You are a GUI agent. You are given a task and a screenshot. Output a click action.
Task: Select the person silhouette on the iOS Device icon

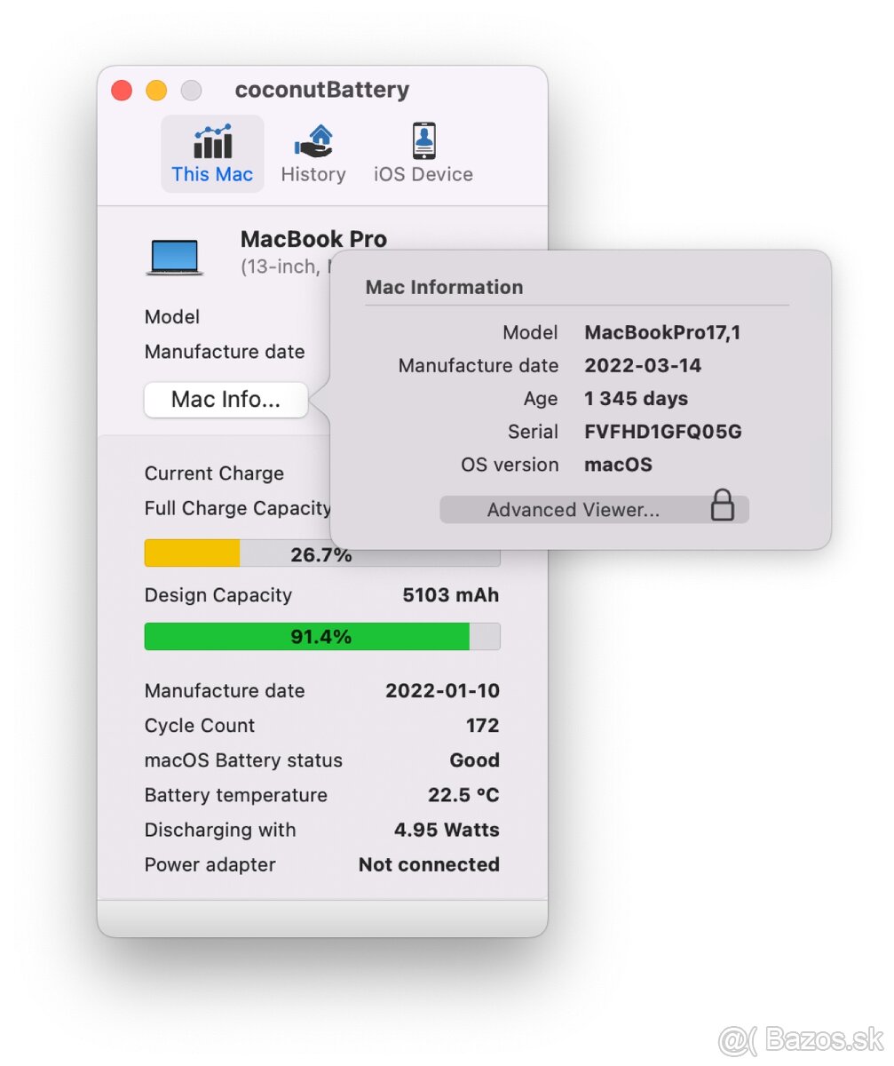[423, 138]
